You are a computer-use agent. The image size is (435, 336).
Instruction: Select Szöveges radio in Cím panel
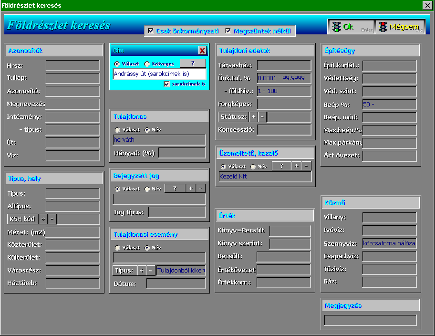click(x=147, y=64)
